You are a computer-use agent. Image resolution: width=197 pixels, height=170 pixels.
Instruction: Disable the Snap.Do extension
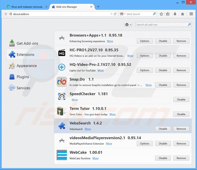pos(163,85)
